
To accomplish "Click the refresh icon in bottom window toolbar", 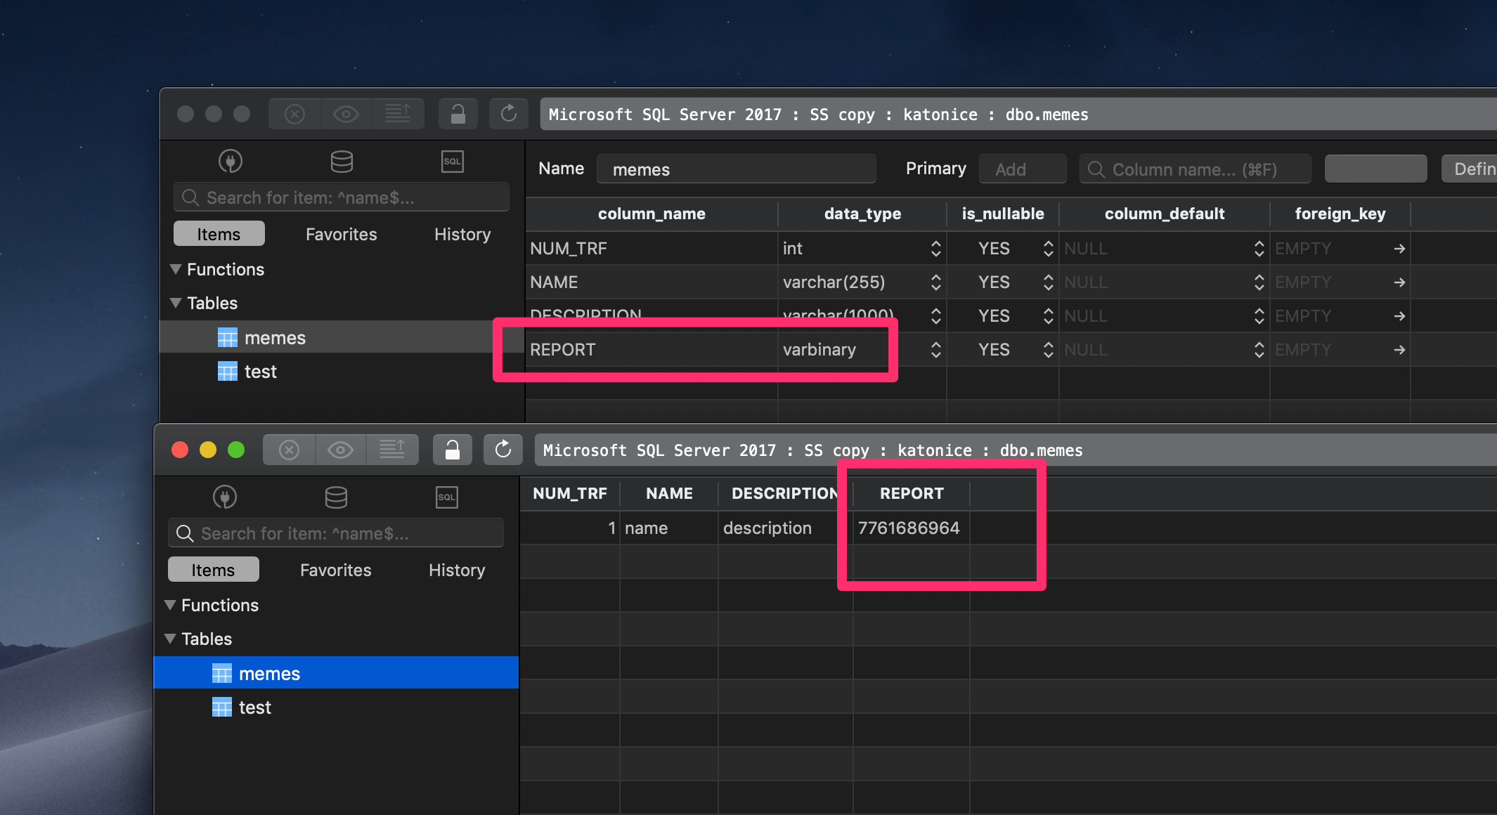I will click(503, 450).
